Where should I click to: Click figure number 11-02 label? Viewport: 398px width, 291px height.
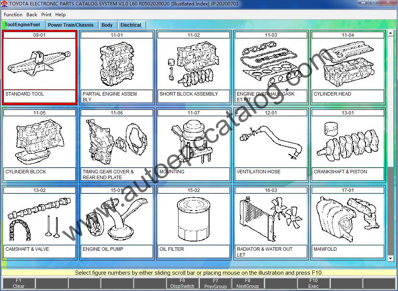point(194,35)
